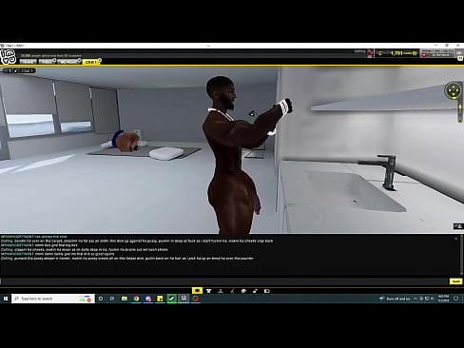Click the credits balance icon
Screen dimensions: 464x348
click(x=380, y=53)
